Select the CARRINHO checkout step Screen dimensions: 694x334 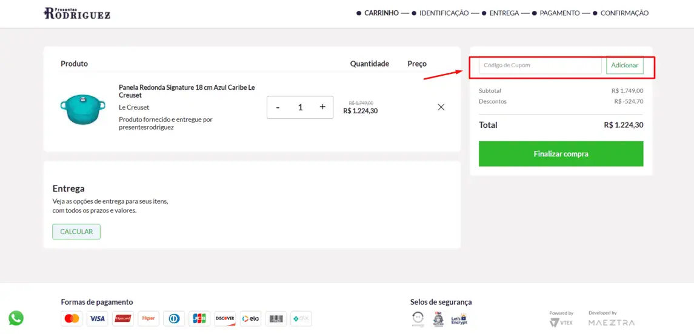point(381,13)
